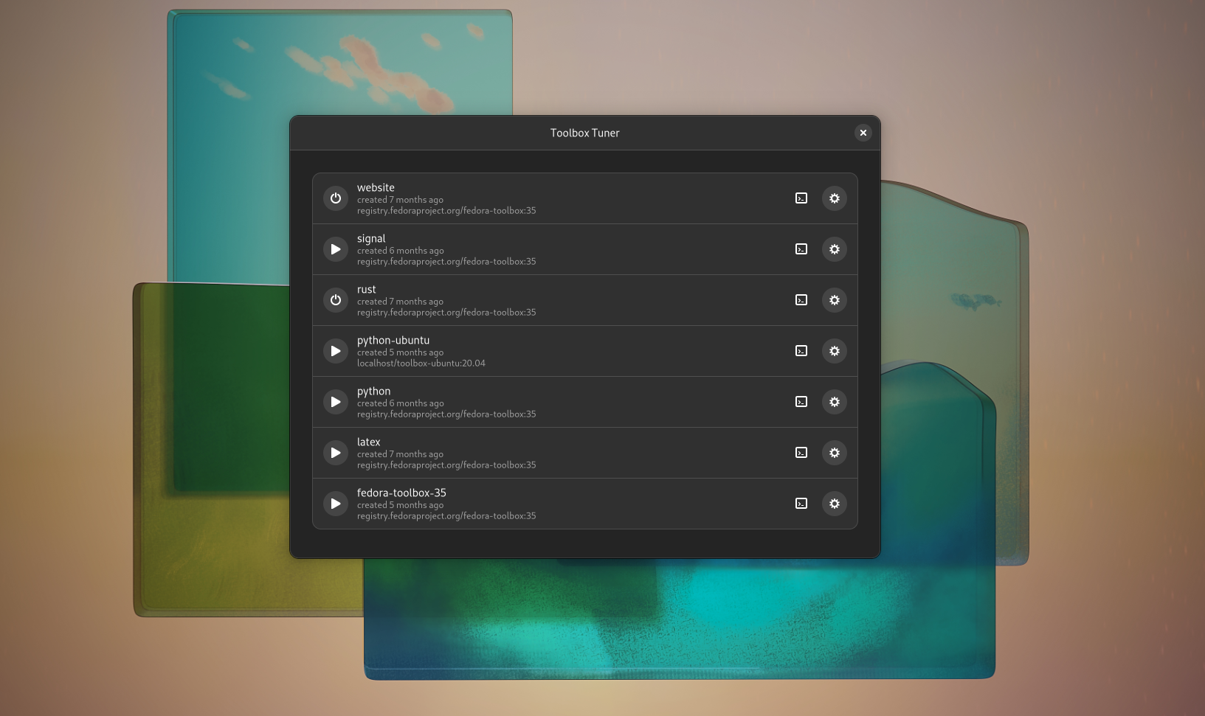Open terminal for website toolbox
This screenshot has height=716, width=1205.
click(x=801, y=198)
